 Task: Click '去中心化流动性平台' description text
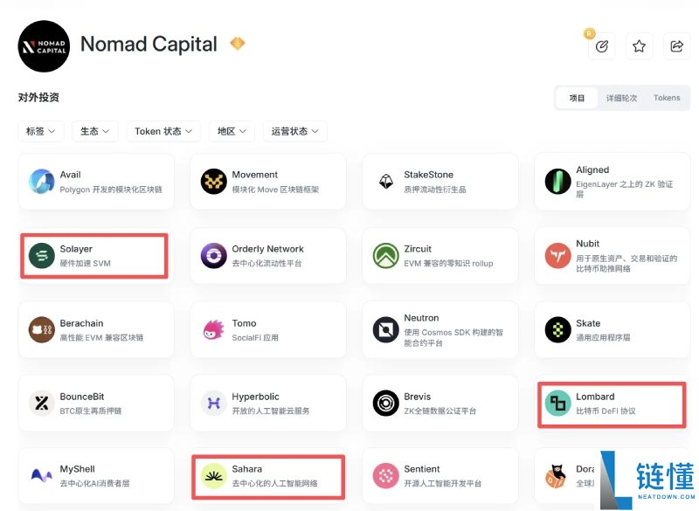(266, 263)
